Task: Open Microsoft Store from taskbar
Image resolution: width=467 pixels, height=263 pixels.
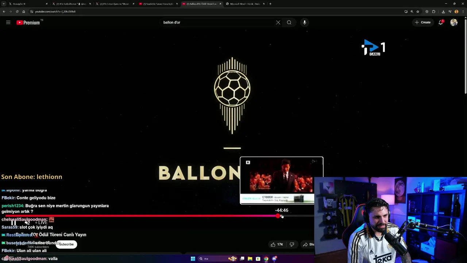Action: pos(258,259)
